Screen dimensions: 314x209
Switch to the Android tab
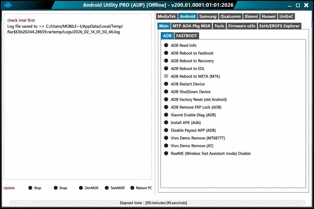coord(188,16)
